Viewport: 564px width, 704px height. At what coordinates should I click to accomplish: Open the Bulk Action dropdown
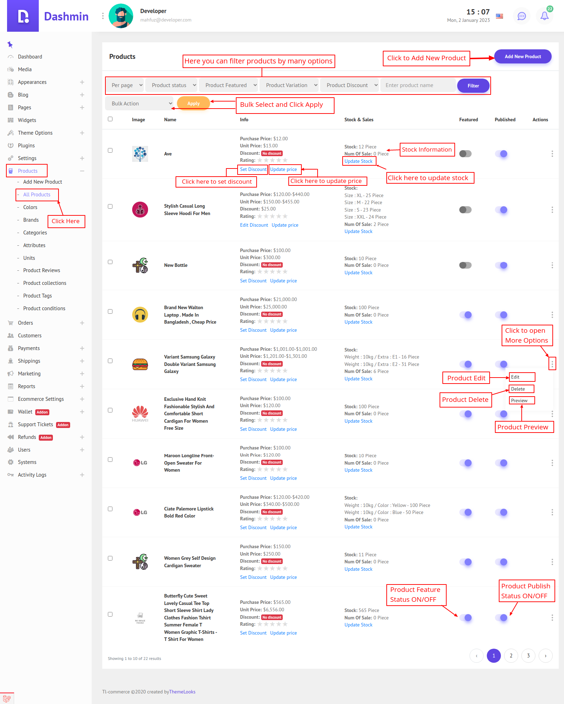click(x=140, y=104)
